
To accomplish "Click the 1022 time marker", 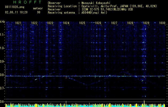I will pos(34,23).
